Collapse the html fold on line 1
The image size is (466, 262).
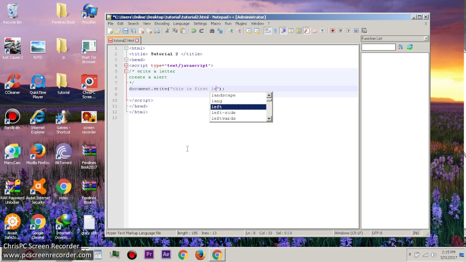click(126, 48)
